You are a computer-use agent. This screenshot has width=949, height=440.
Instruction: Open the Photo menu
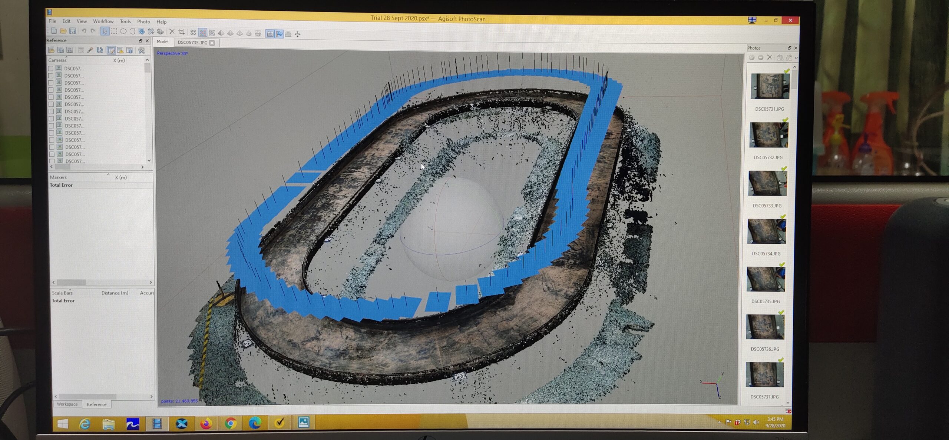click(x=143, y=22)
